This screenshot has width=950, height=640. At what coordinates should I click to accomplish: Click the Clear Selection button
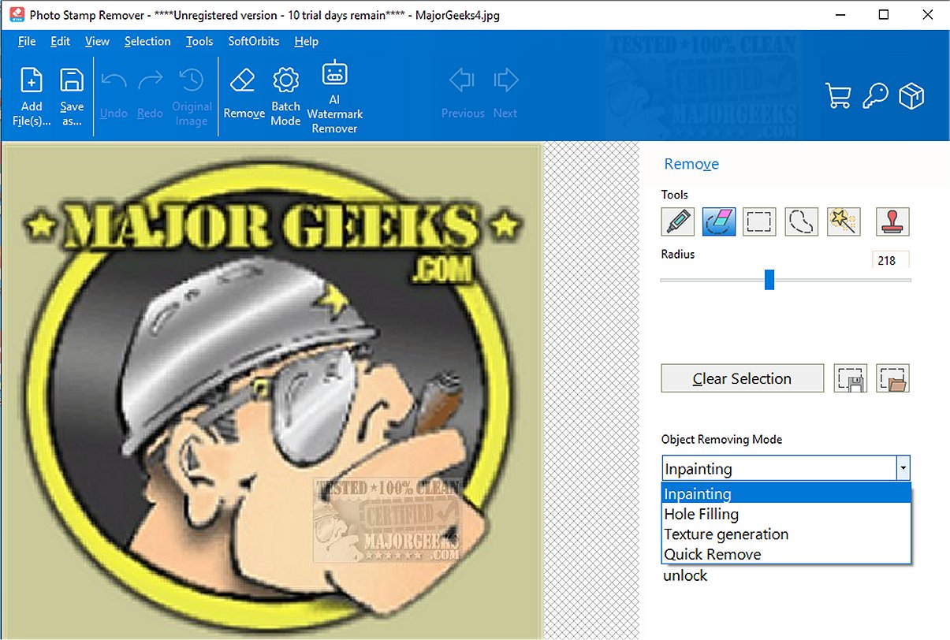[x=742, y=378]
